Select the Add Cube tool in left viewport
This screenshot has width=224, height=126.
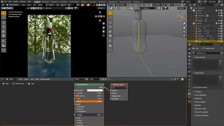click(x=3, y=50)
